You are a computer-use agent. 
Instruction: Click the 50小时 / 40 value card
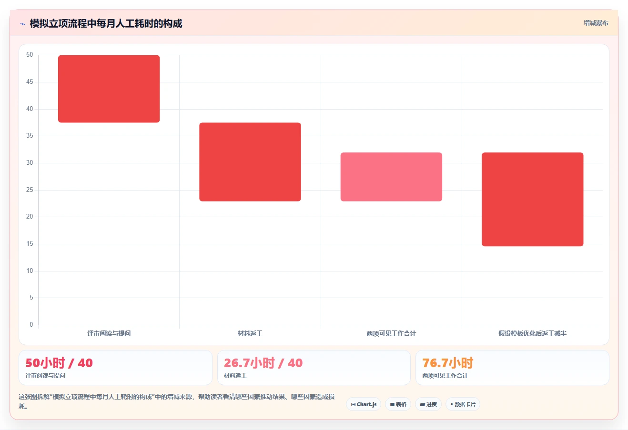point(115,368)
